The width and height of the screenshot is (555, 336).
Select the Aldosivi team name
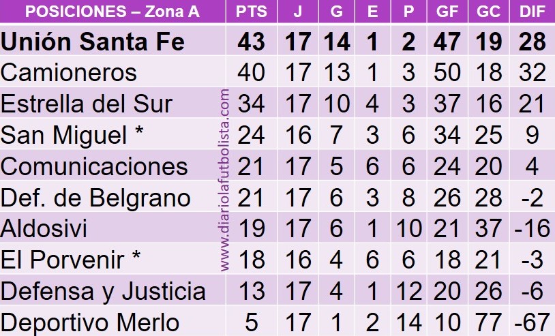click(44, 228)
